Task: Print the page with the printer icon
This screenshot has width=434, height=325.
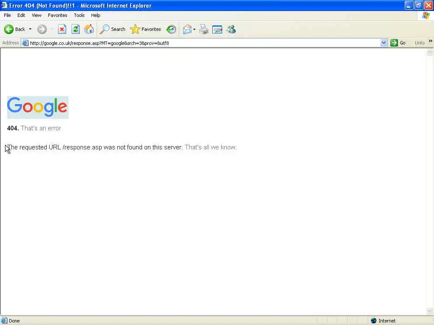Action: click(204, 29)
